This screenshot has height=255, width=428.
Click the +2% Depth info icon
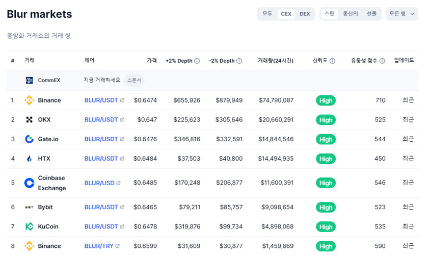point(197,61)
